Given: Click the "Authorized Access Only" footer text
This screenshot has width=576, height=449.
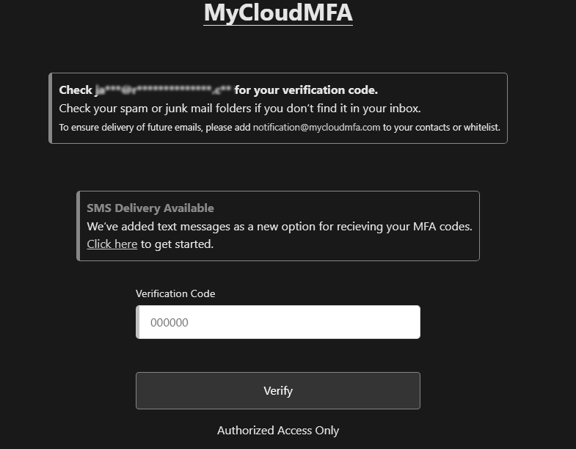Looking at the screenshot, I should [278, 431].
